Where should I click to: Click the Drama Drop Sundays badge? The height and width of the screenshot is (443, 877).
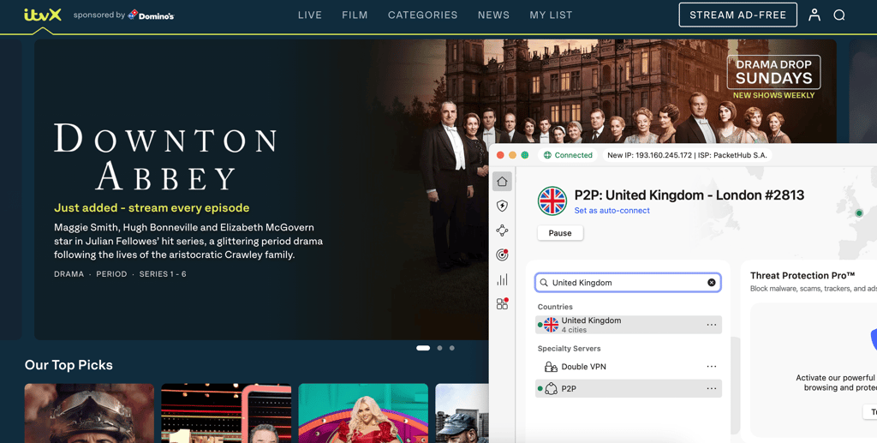[773, 76]
